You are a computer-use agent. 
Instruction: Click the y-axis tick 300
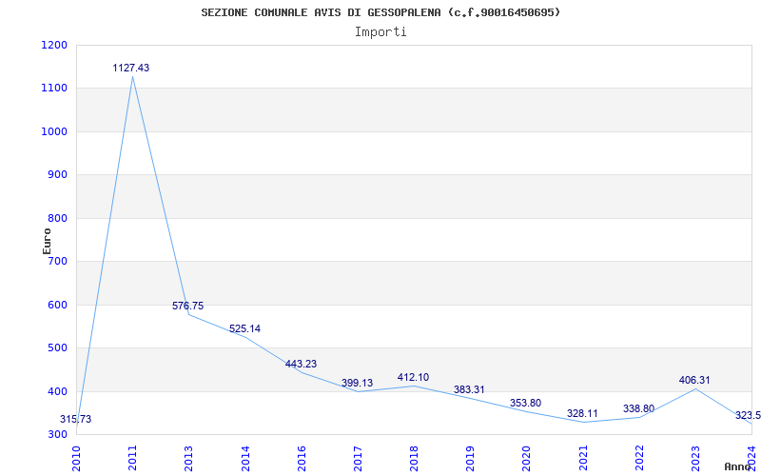tap(57, 435)
